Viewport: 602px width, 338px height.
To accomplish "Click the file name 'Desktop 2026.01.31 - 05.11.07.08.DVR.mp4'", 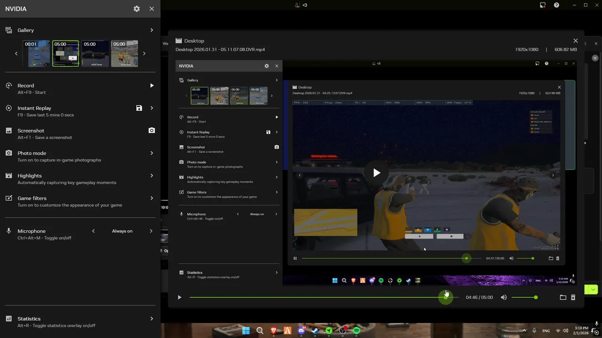I will pyautogui.click(x=220, y=49).
